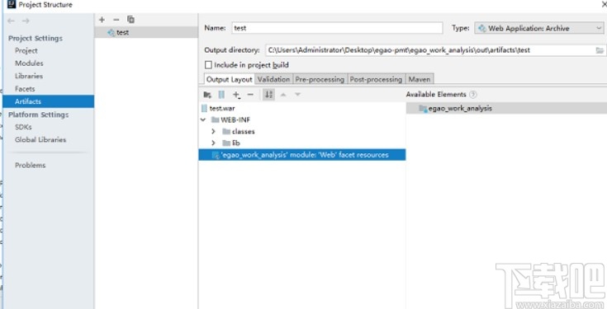The height and width of the screenshot is (309, 607).
Task: Focus the artifact Name field
Action: click(337, 28)
